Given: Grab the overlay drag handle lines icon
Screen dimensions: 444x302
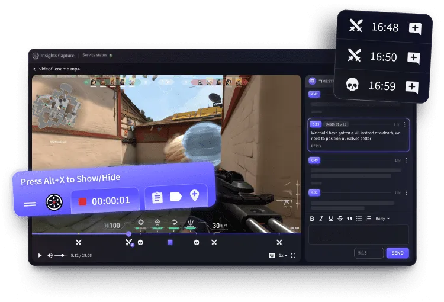Looking at the screenshot, I should [30, 204].
